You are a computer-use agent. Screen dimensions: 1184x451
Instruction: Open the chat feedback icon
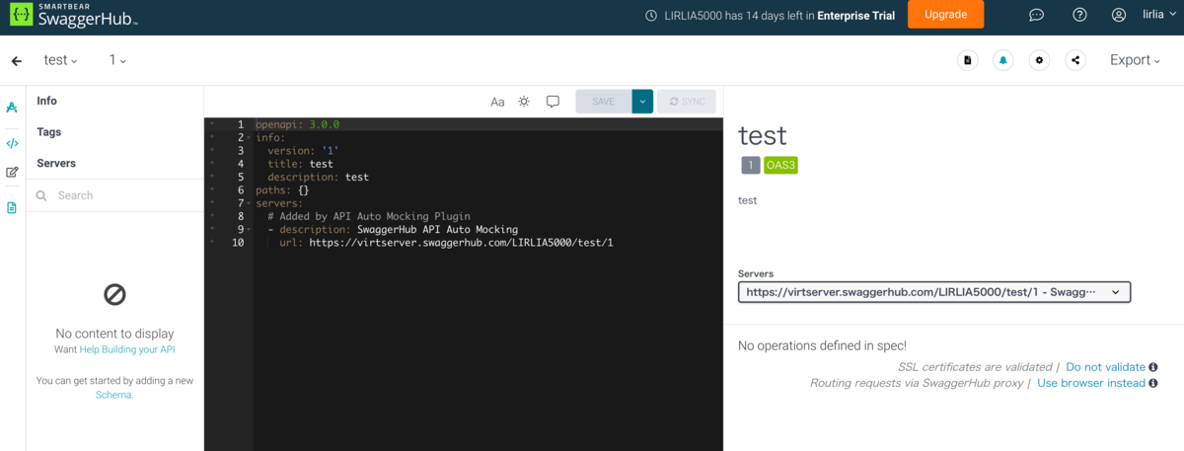click(1037, 15)
